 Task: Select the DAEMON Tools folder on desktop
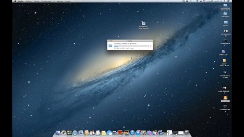[225, 5]
